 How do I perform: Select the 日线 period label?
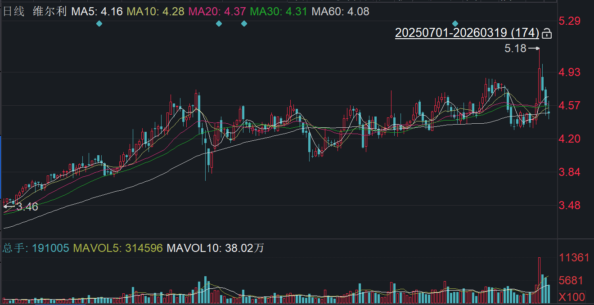click(x=14, y=11)
